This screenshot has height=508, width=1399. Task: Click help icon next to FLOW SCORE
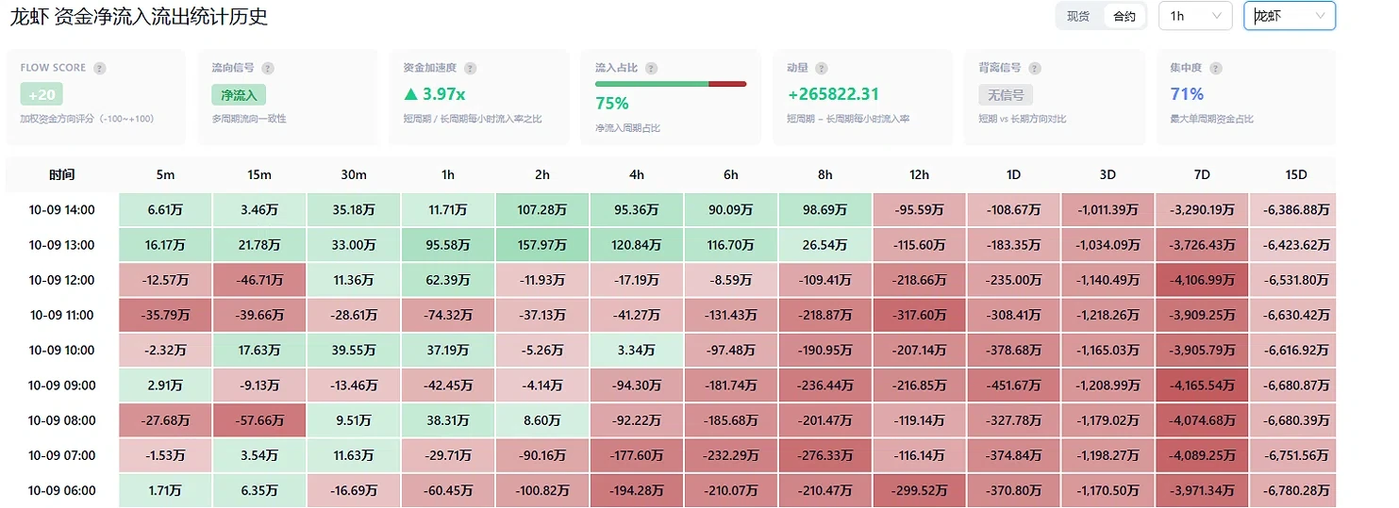(x=100, y=69)
